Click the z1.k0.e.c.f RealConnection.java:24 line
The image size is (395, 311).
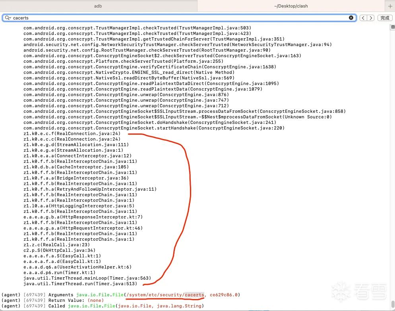point(72,133)
